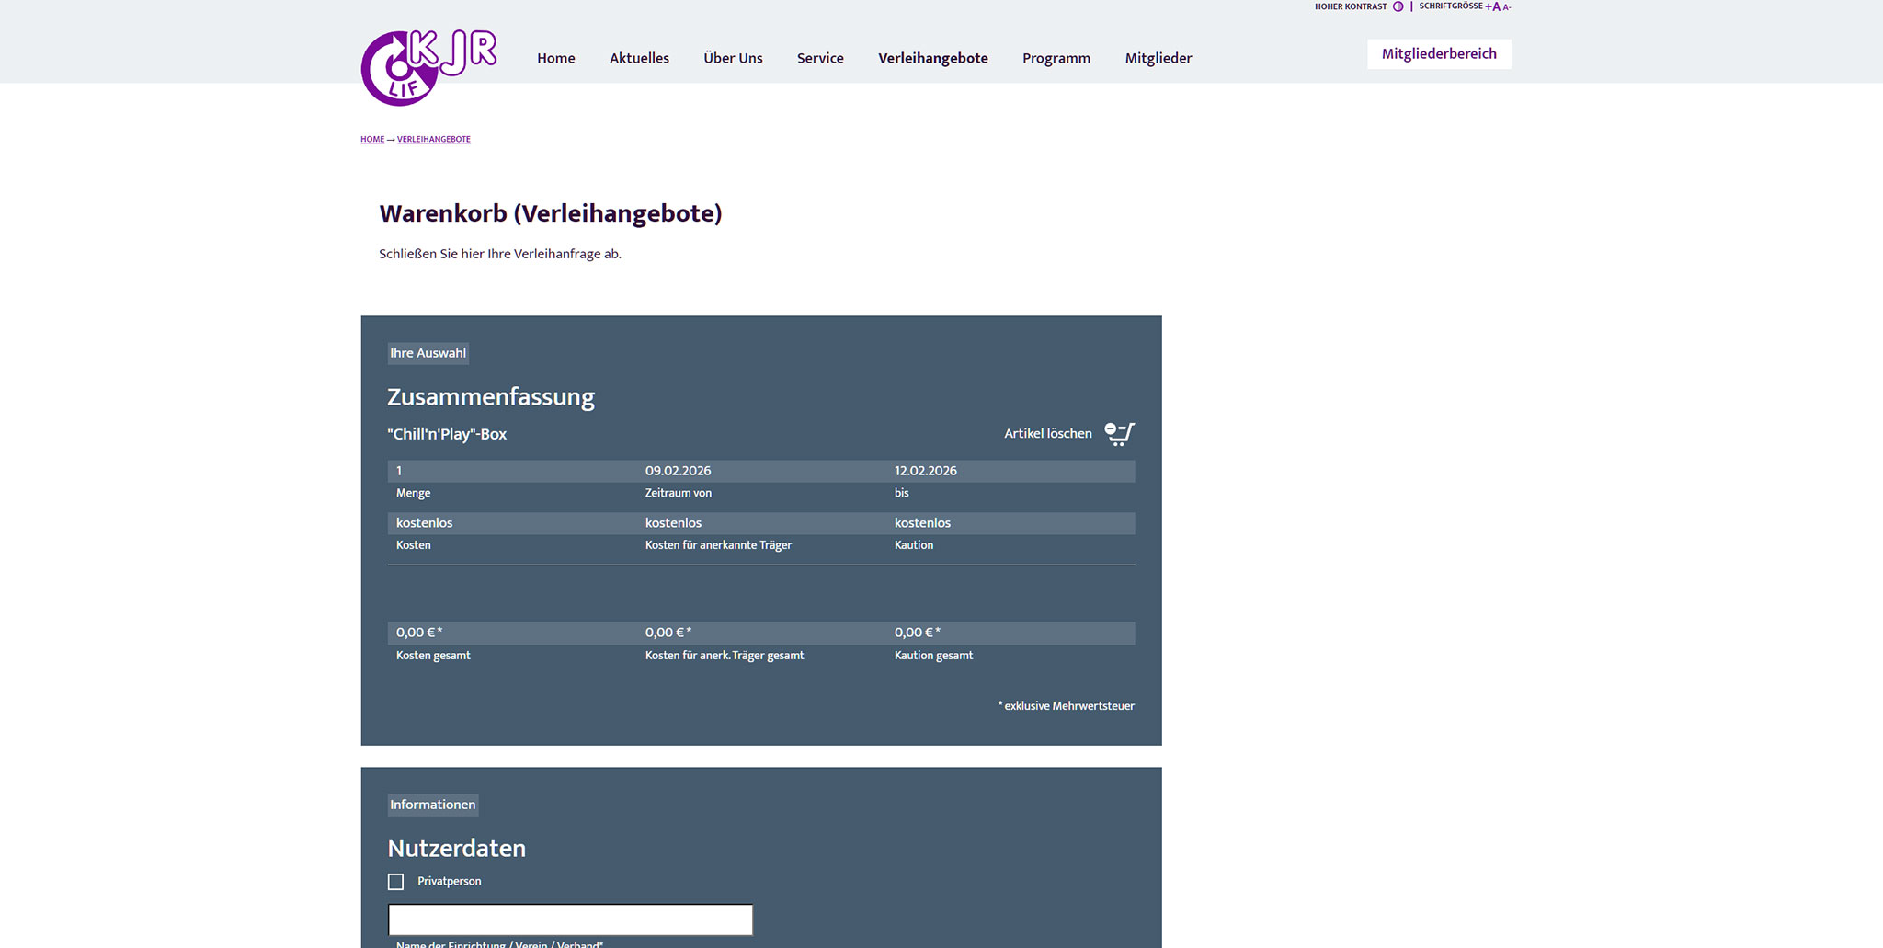Open the Aktuelles menu item
The image size is (1883, 948).
(639, 58)
